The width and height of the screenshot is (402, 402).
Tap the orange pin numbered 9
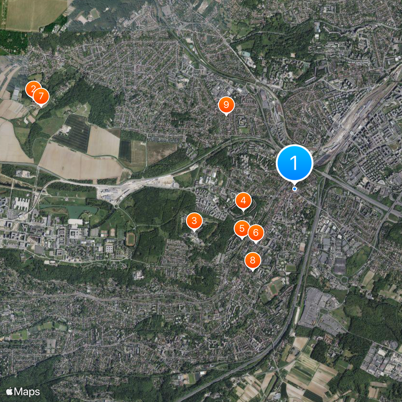point(226,105)
